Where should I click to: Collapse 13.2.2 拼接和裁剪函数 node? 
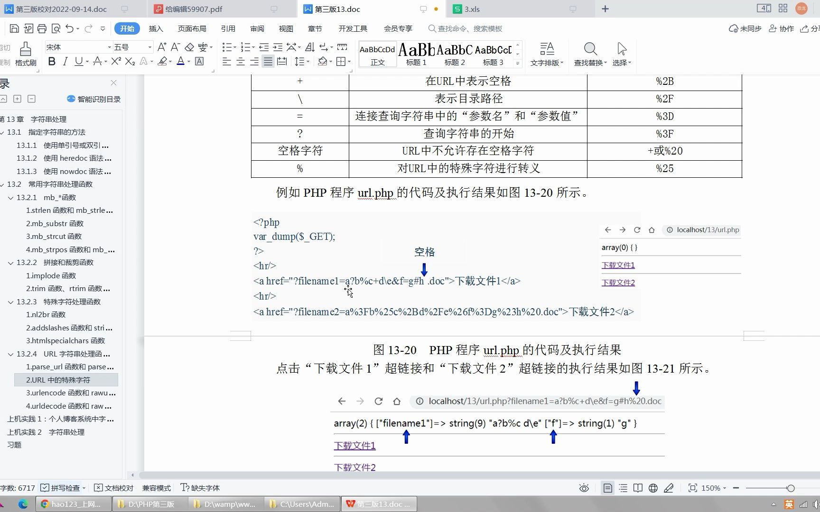click(x=10, y=263)
